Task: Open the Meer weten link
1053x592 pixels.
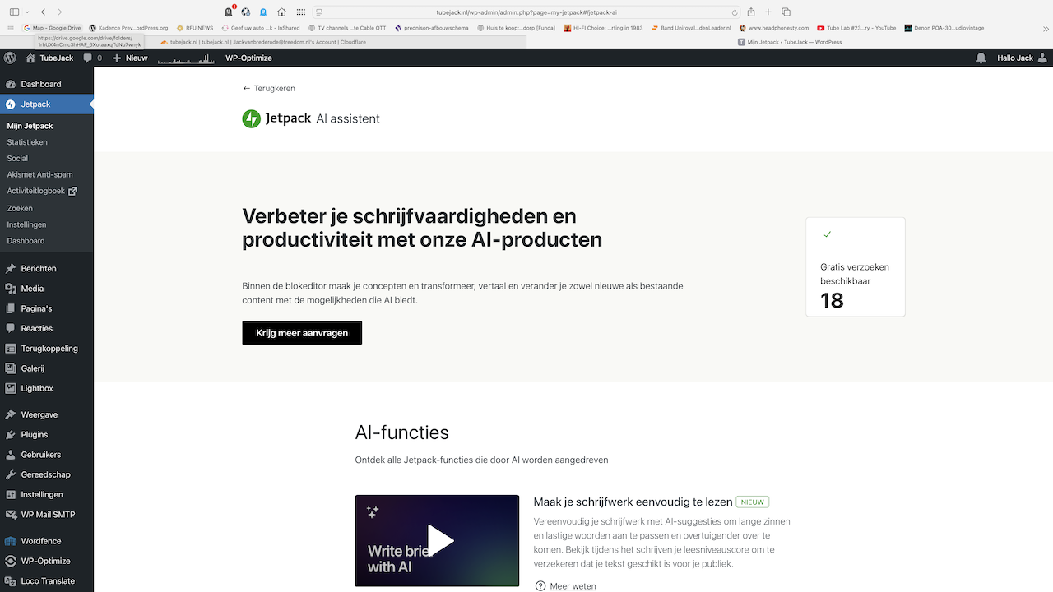Action: click(x=573, y=586)
